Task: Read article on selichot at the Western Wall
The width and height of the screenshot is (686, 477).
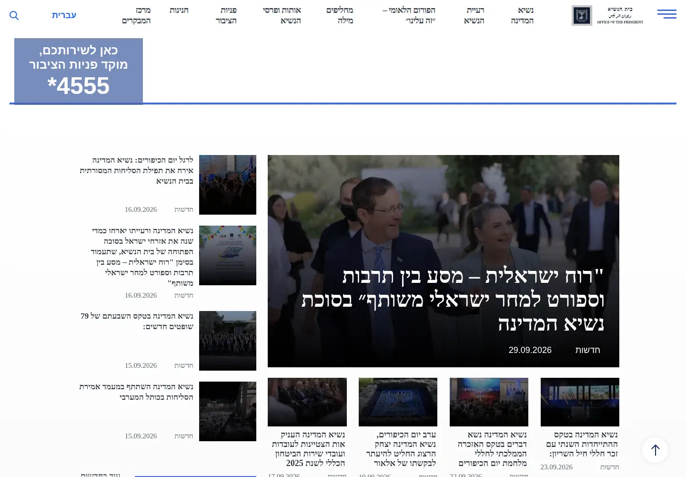Action: (x=136, y=392)
